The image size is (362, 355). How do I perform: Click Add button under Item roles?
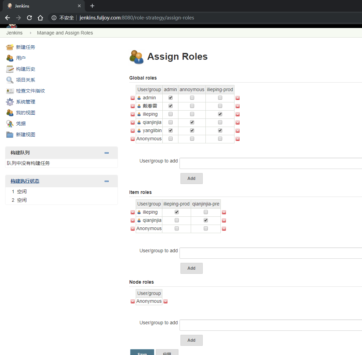(191, 268)
